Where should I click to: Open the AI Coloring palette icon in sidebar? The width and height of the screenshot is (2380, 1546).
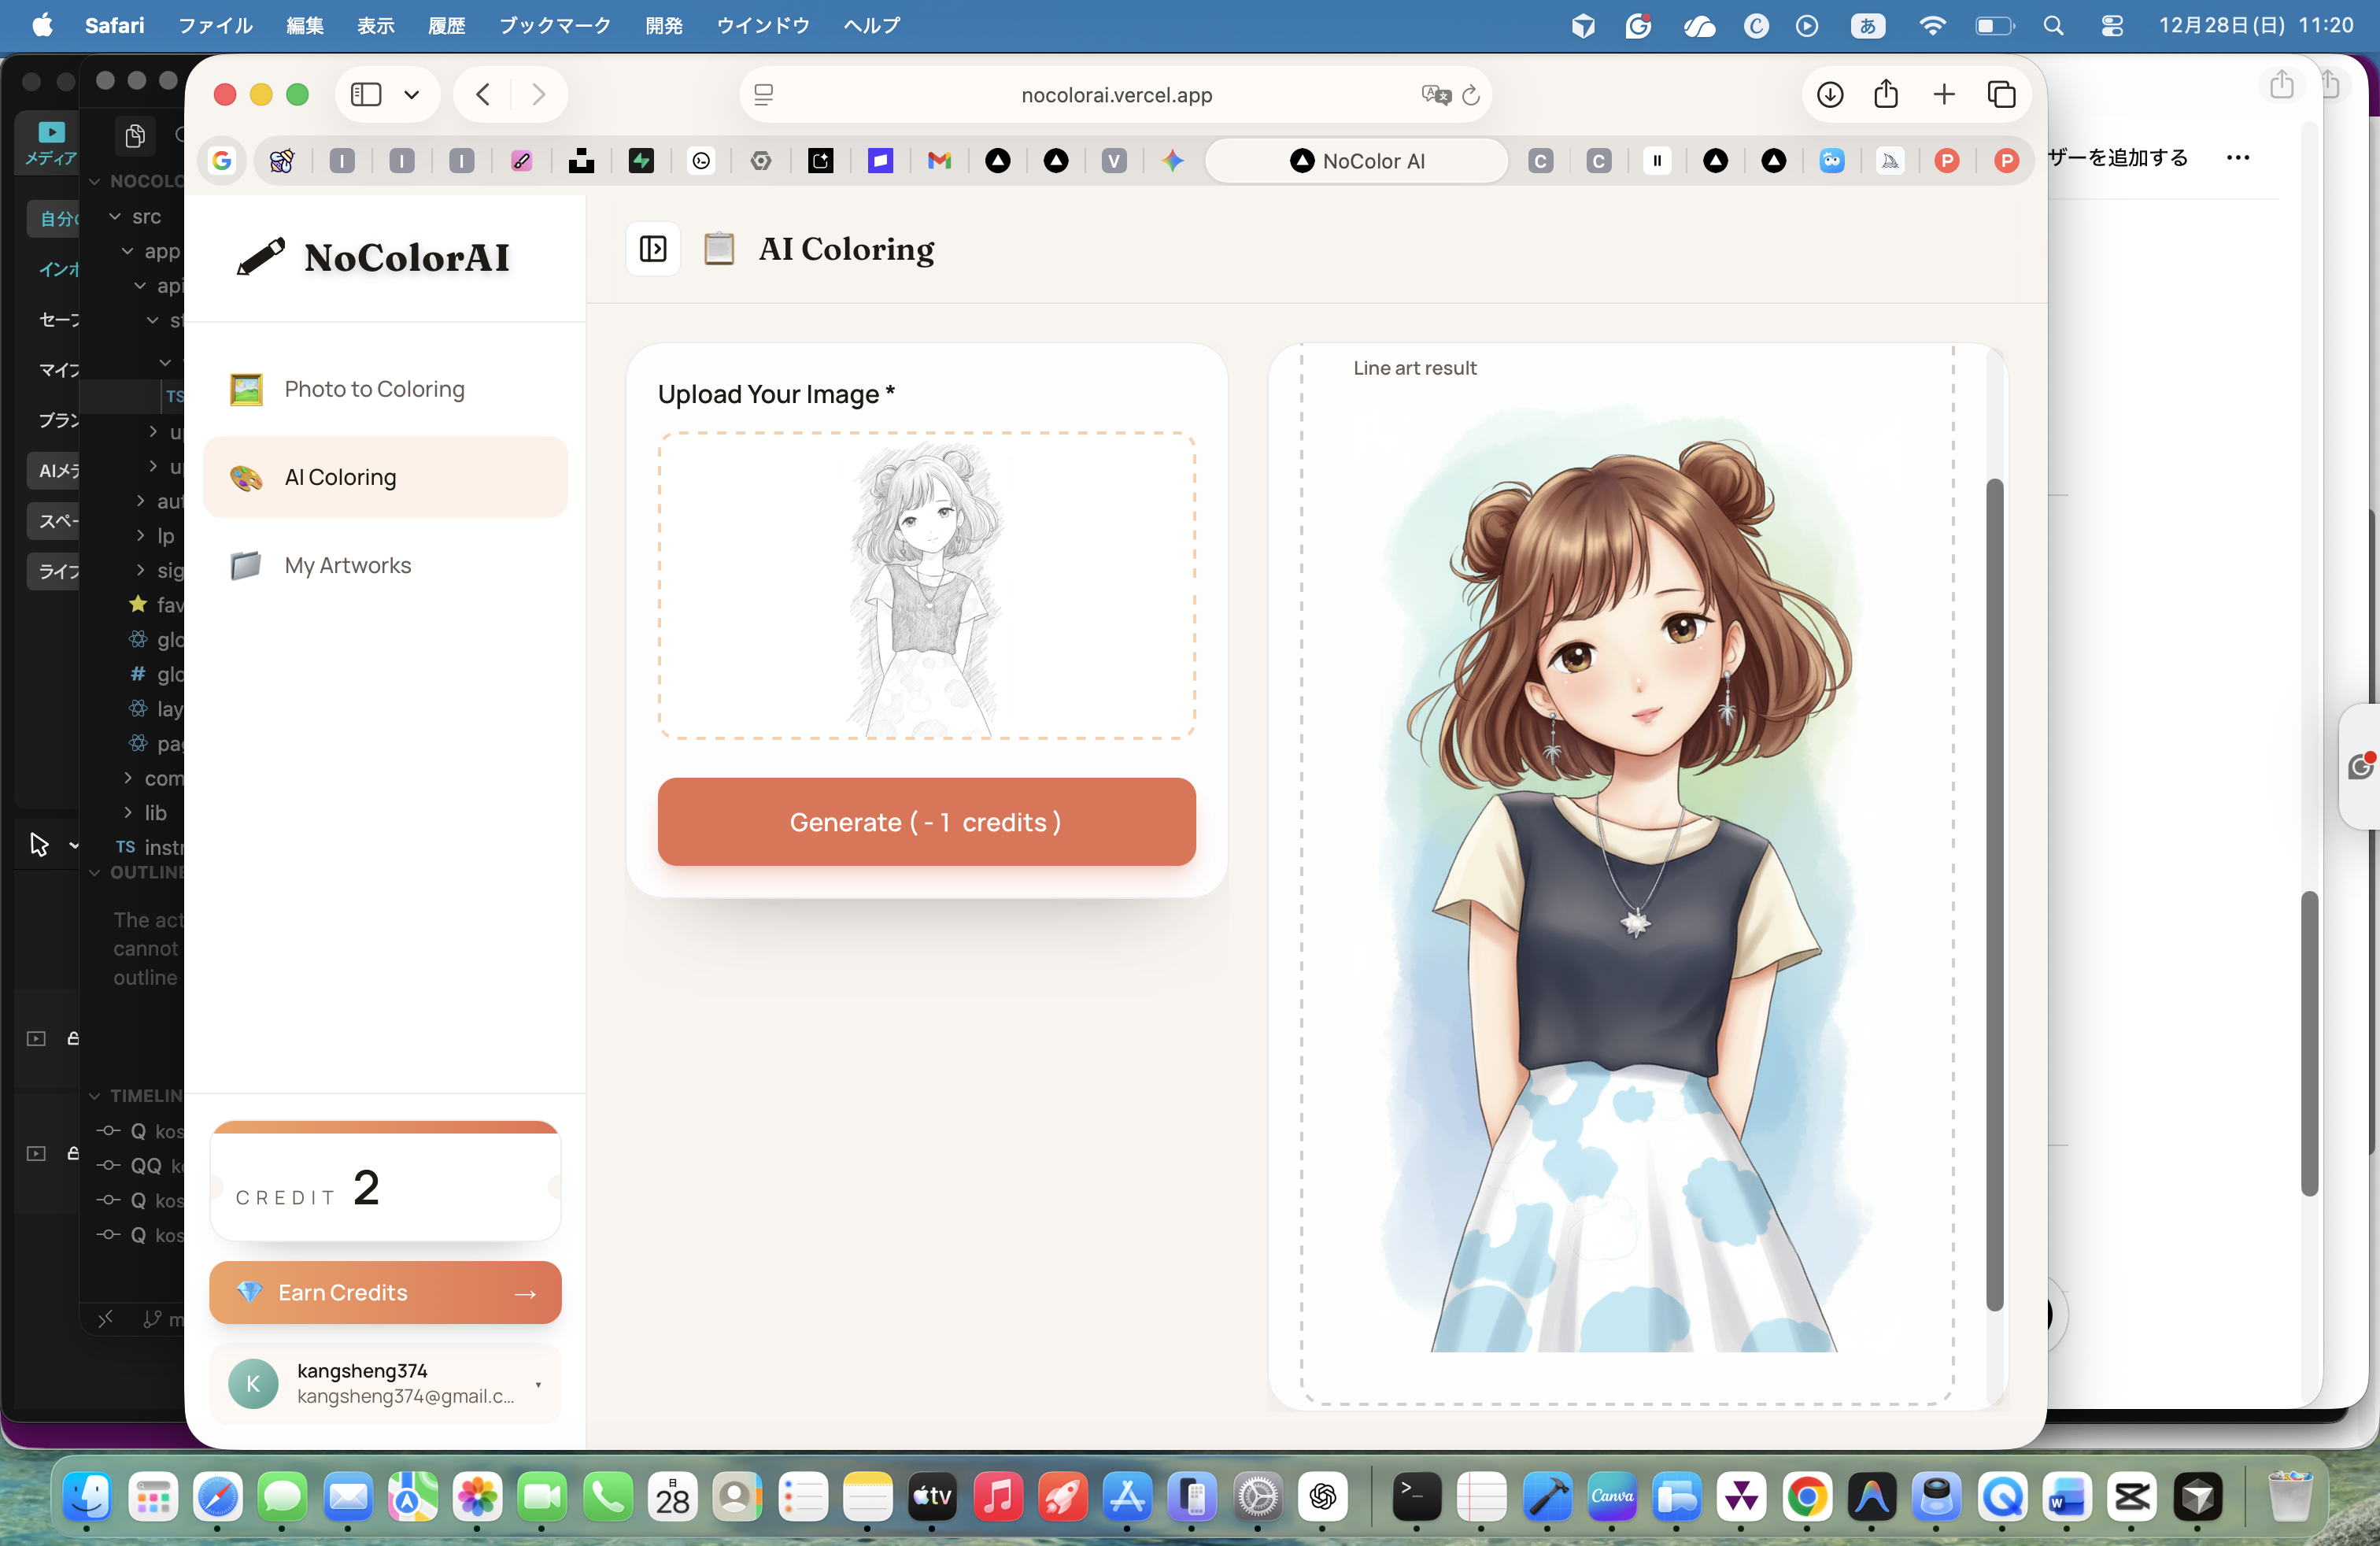(245, 478)
